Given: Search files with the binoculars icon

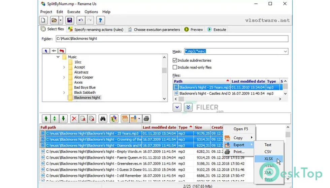Looking at the screenshot, I should (103, 119).
